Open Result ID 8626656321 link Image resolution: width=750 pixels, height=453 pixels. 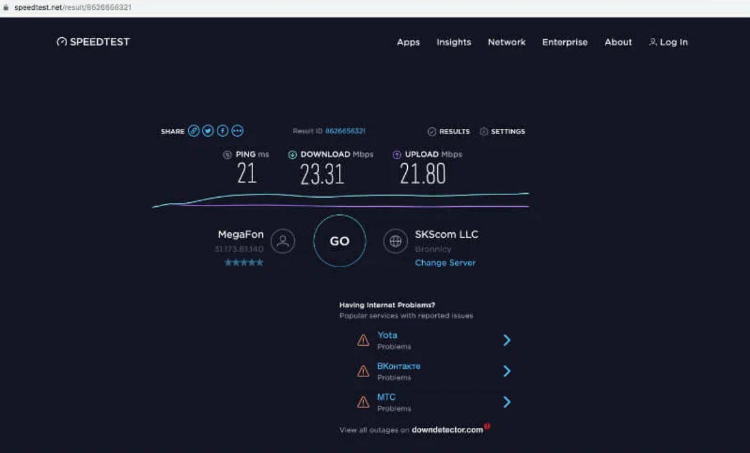[x=345, y=131]
